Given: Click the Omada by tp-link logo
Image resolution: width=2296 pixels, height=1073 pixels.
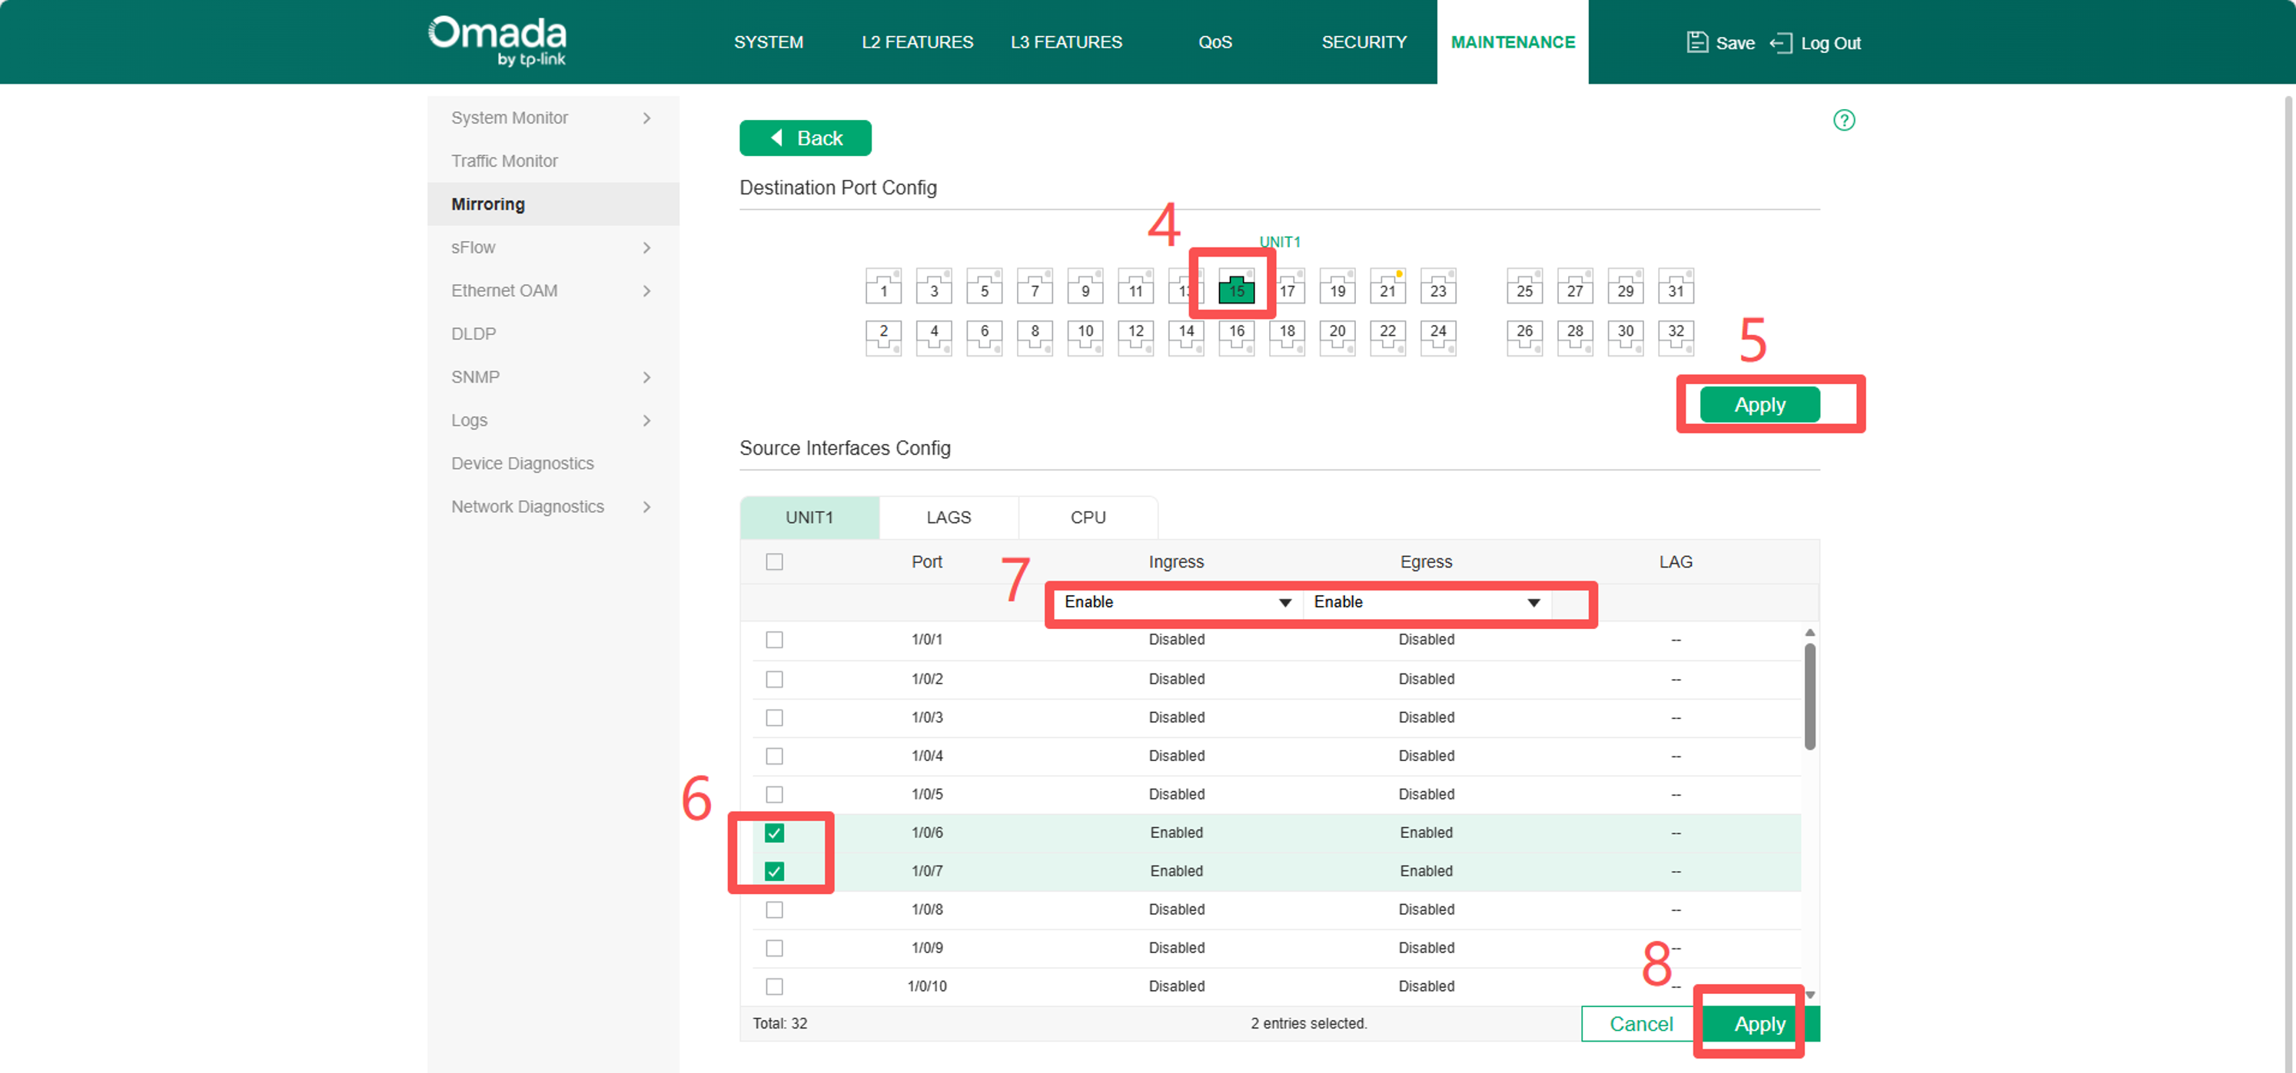Looking at the screenshot, I should pyautogui.click(x=497, y=41).
